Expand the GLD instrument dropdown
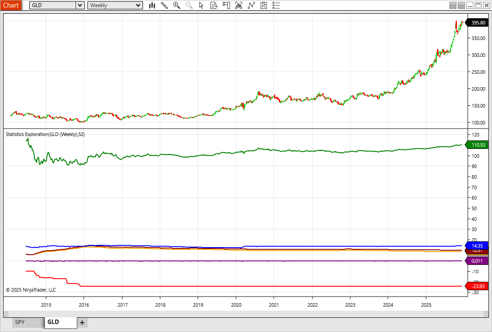Image resolution: width=492 pixels, height=332 pixels. (80, 5)
